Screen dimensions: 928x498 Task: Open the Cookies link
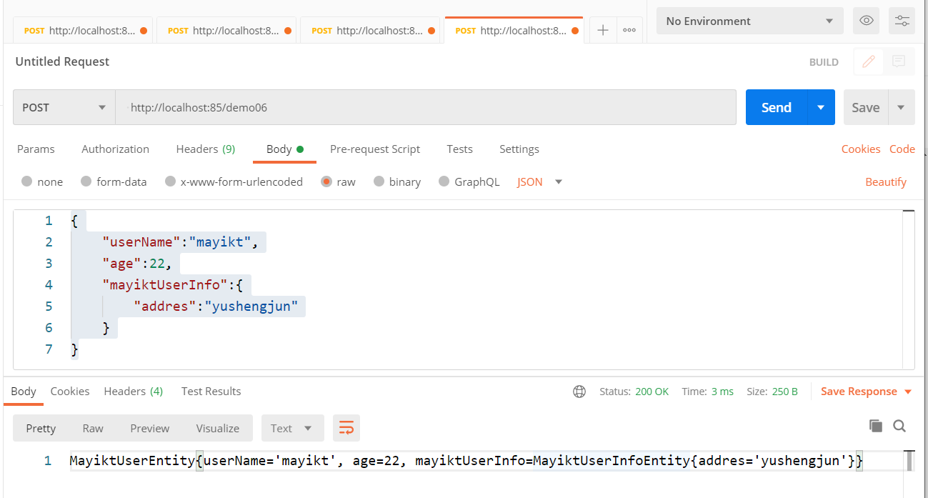pos(861,149)
